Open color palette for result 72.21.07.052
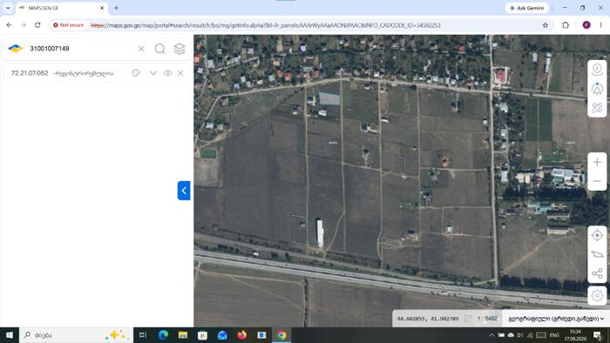 136,73
